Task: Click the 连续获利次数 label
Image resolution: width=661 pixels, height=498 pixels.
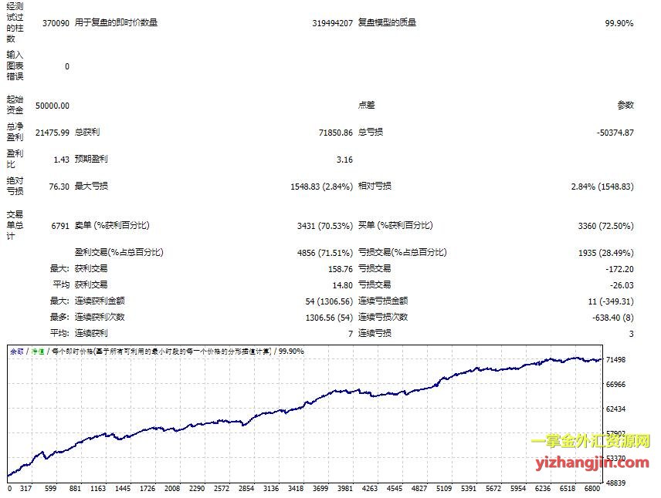Action: (100, 317)
